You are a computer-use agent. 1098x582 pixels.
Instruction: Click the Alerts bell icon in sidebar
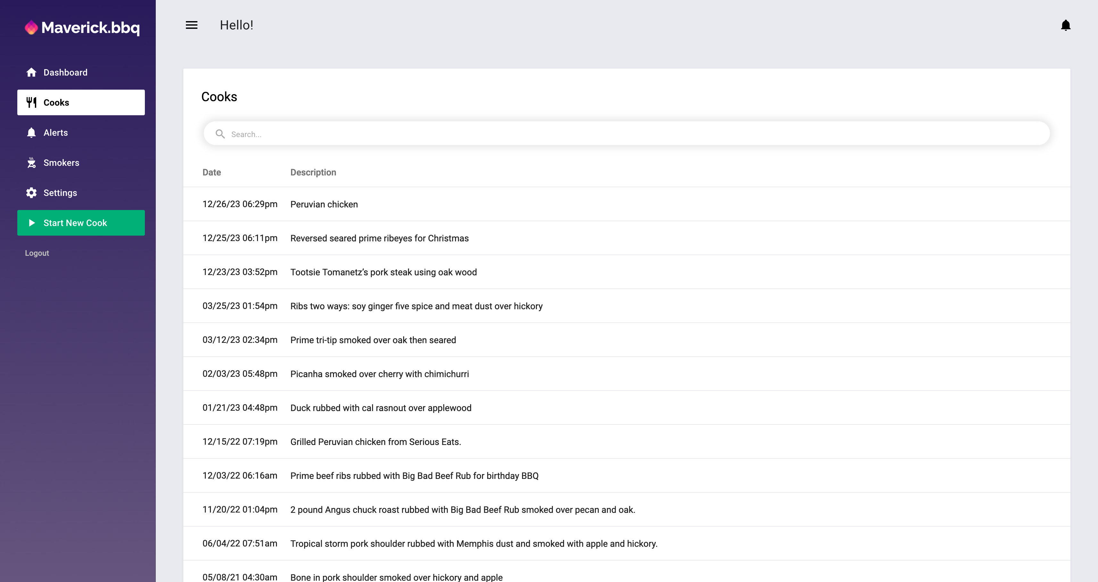click(x=31, y=133)
